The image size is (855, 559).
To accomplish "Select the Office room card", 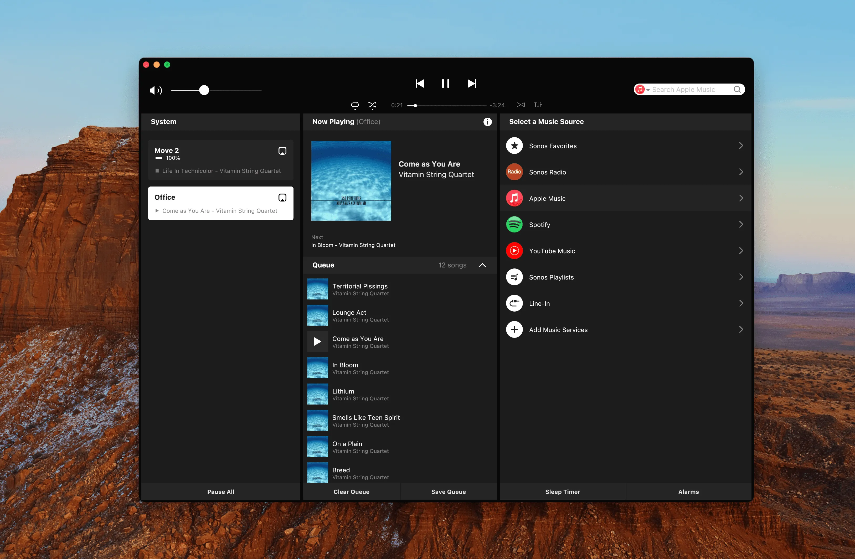I will coord(220,203).
